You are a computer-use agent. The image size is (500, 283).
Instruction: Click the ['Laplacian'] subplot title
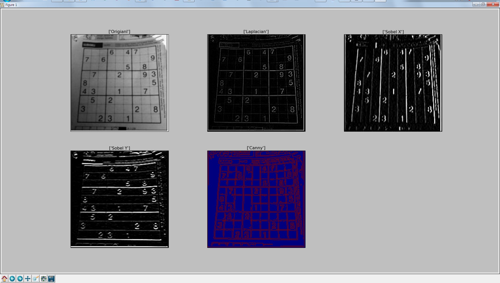pyautogui.click(x=256, y=32)
